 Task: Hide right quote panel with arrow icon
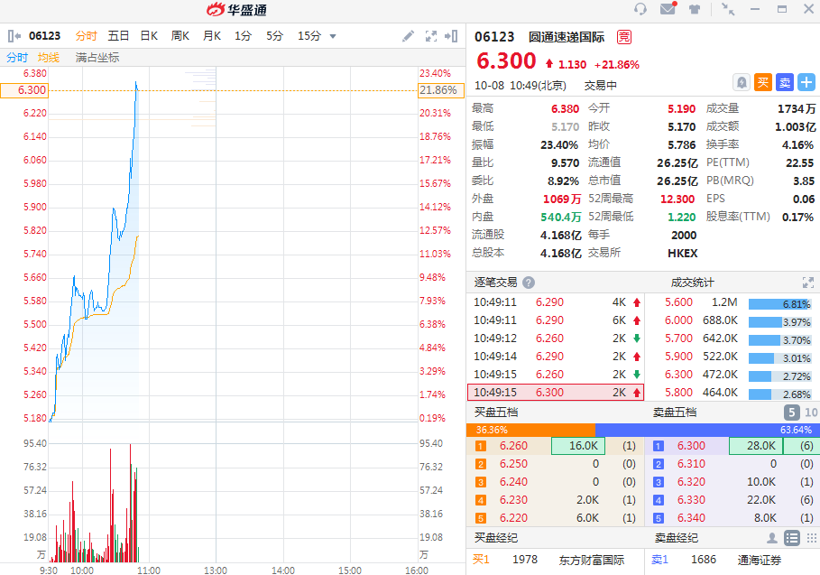(451, 35)
